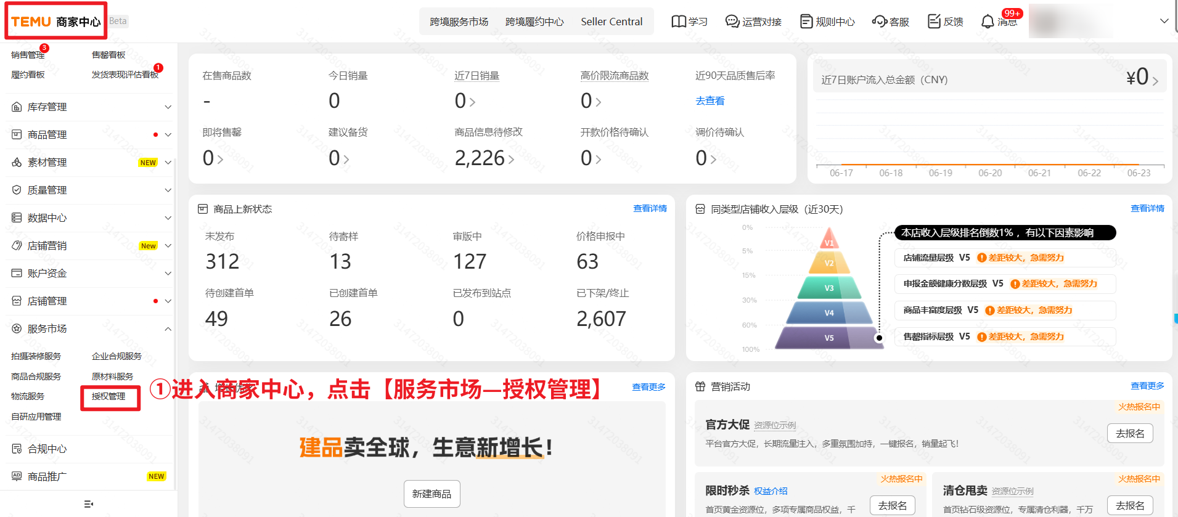This screenshot has width=1178, height=517.
Task: Click the 营销活动 gift icon
Action: tap(700, 386)
